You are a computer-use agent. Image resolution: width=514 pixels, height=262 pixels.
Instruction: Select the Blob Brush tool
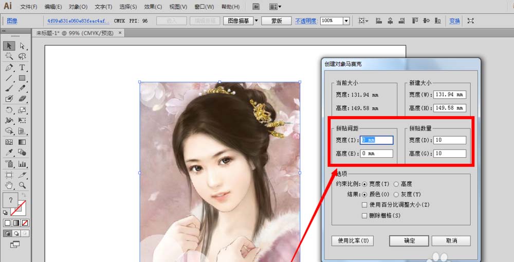click(x=9, y=99)
